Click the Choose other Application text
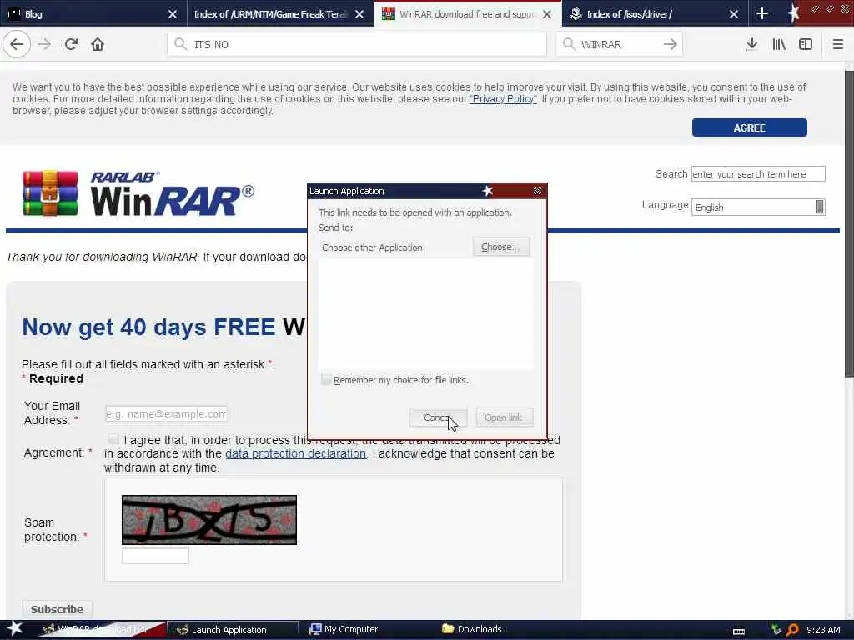 (372, 247)
